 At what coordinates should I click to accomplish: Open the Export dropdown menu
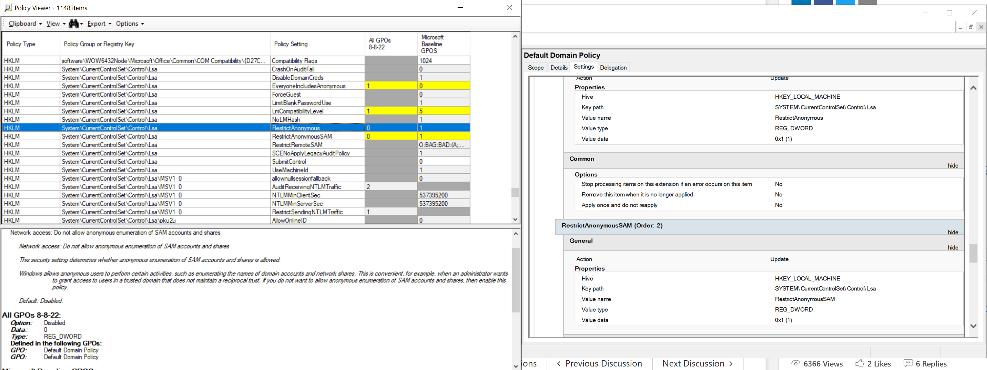coord(99,24)
